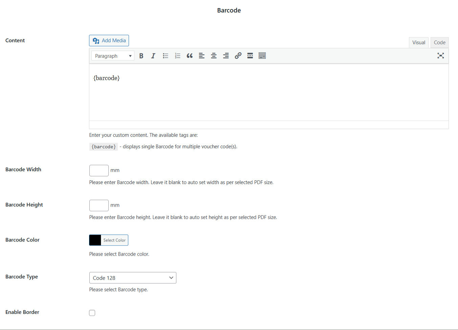Click 'Please select Barcode type.' help text

pyautogui.click(x=118, y=289)
